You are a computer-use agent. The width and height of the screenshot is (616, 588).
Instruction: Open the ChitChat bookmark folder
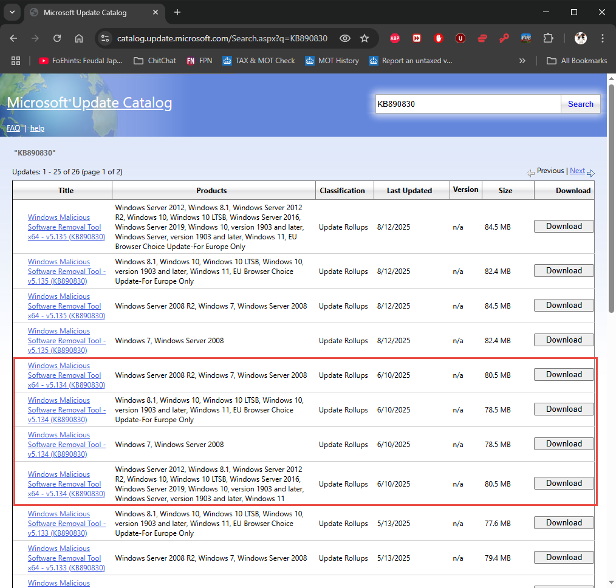[x=155, y=61]
